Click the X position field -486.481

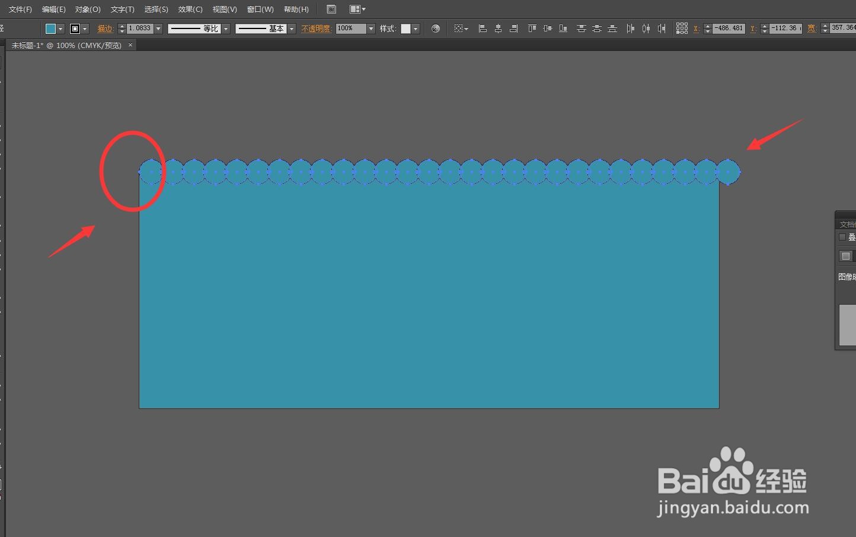tap(729, 28)
